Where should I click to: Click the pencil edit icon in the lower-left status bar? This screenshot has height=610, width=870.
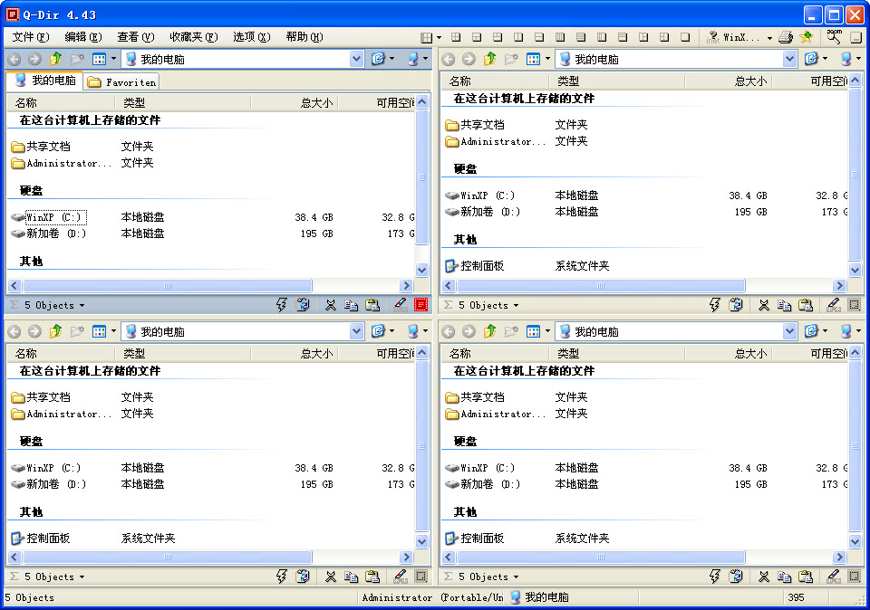coord(400,577)
